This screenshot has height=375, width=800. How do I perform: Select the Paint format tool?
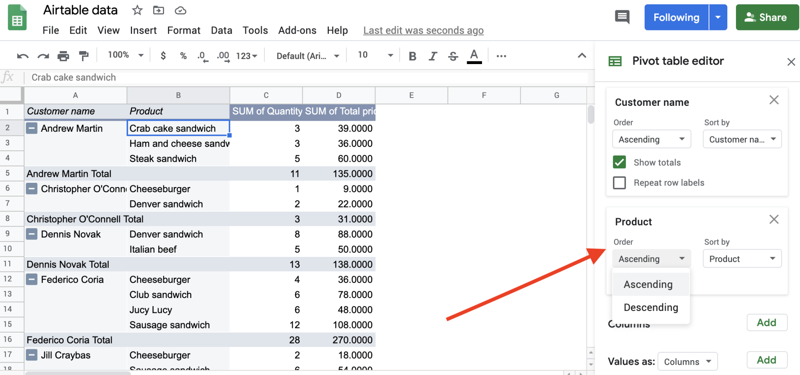[83, 55]
